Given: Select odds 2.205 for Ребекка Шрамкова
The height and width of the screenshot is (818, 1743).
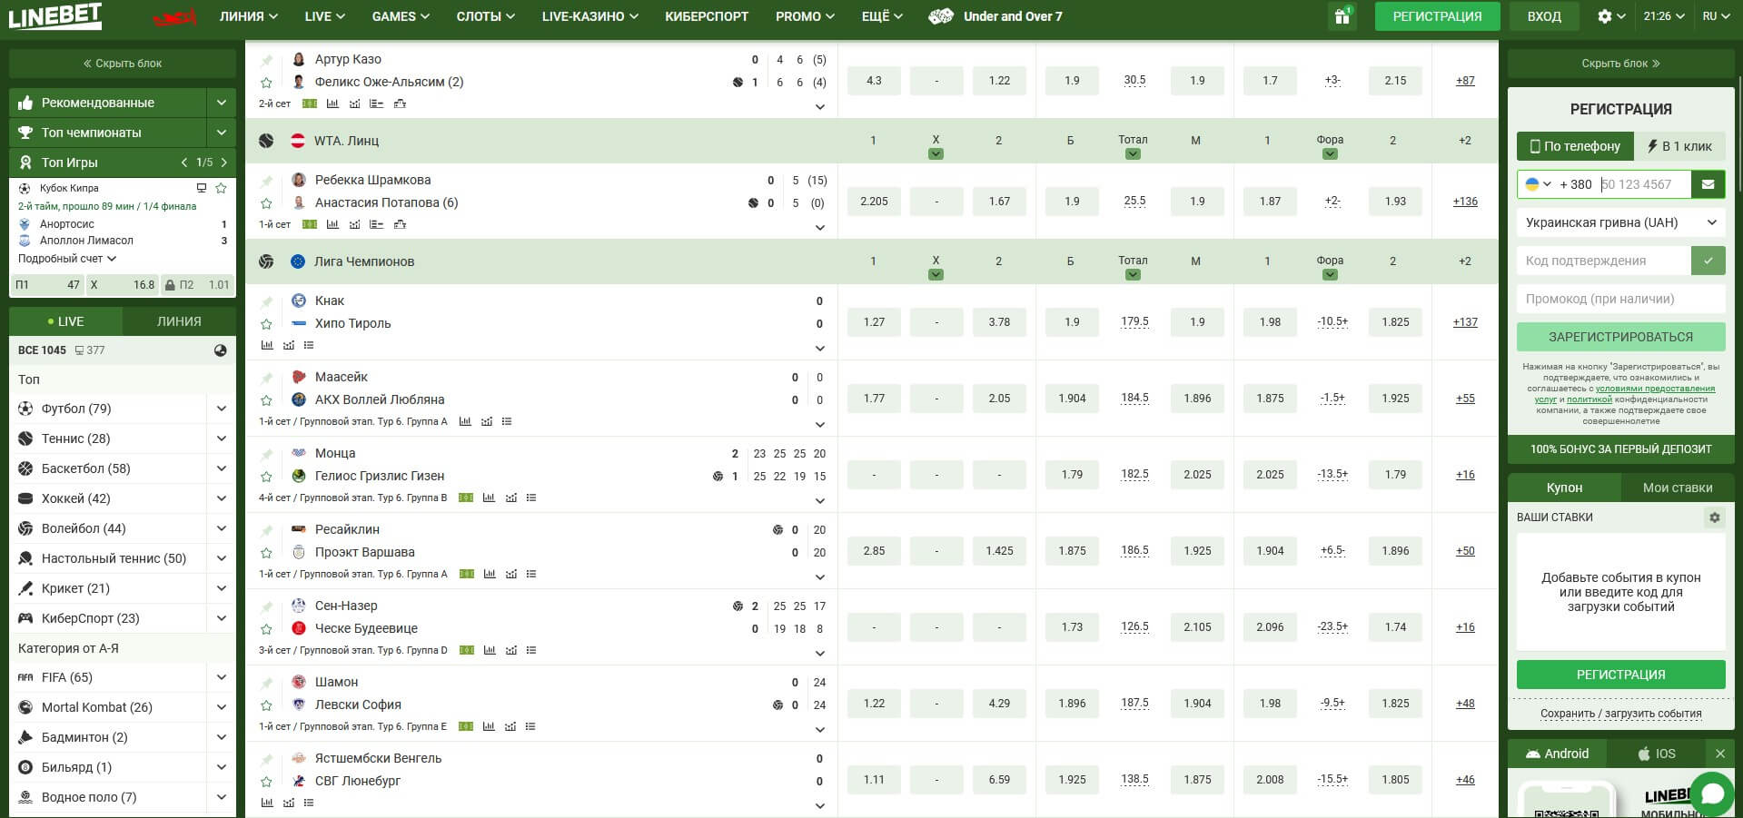Looking at the screenshot, I should click(x=874, y=202).
